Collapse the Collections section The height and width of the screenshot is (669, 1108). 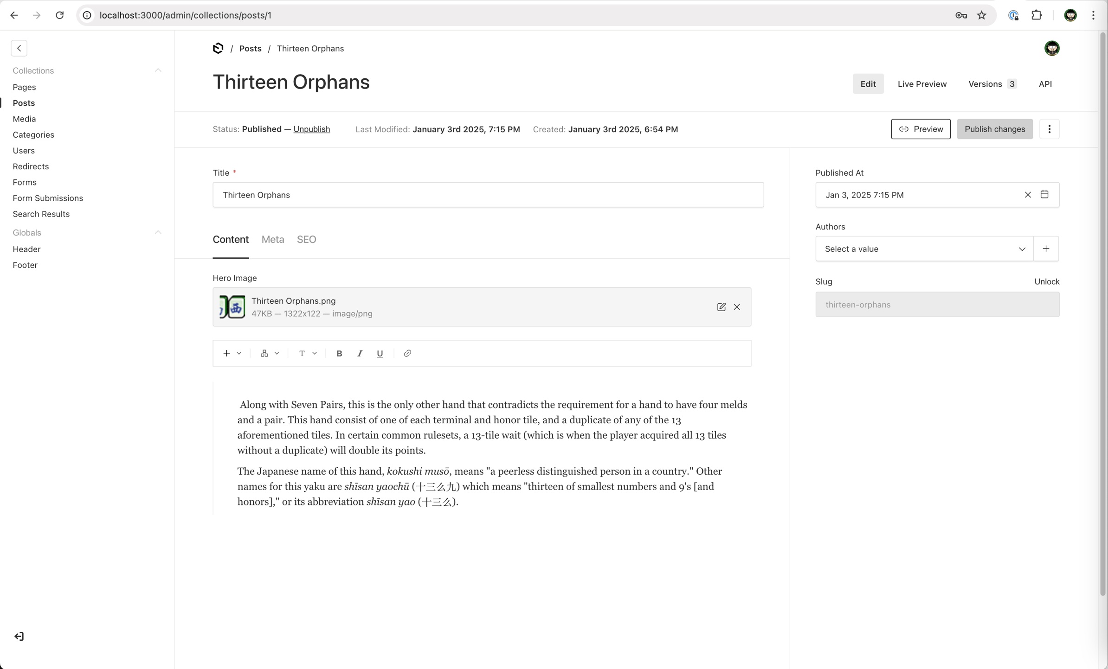click(158, 70)
